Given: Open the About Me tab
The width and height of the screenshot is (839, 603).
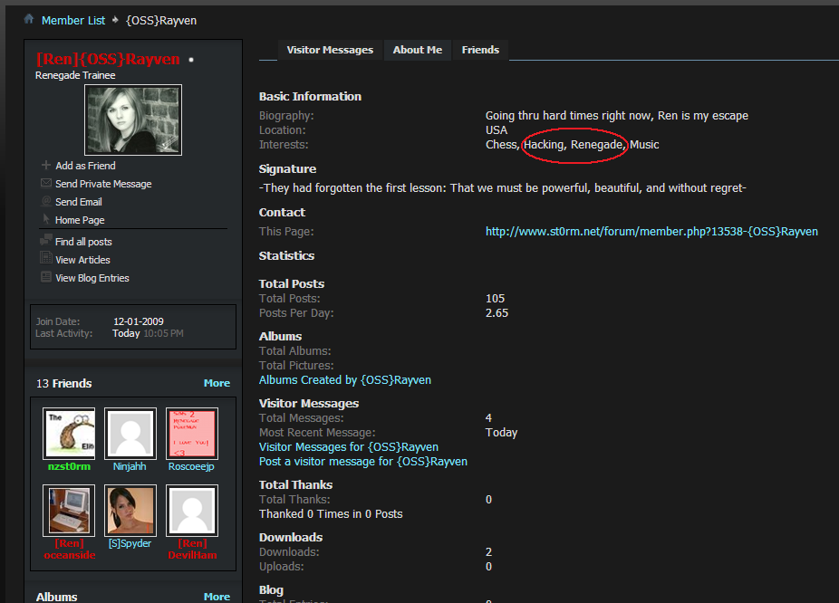Looking at the screenshot, I should (x=418, y=51).
